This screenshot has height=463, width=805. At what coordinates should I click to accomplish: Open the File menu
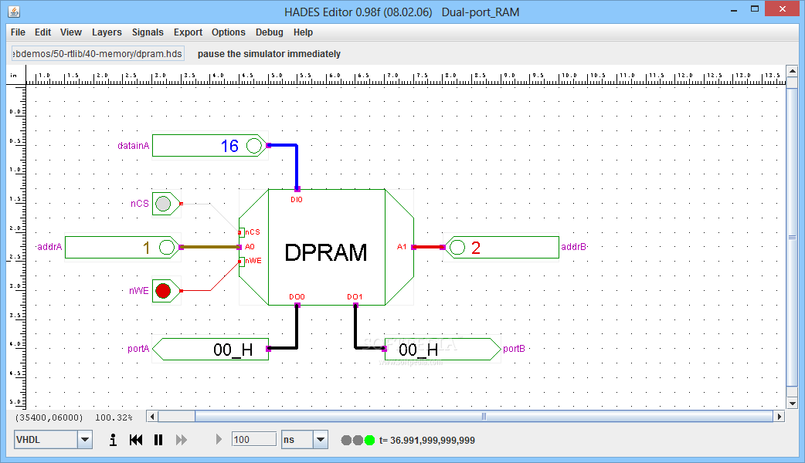[x=18, y=32]
